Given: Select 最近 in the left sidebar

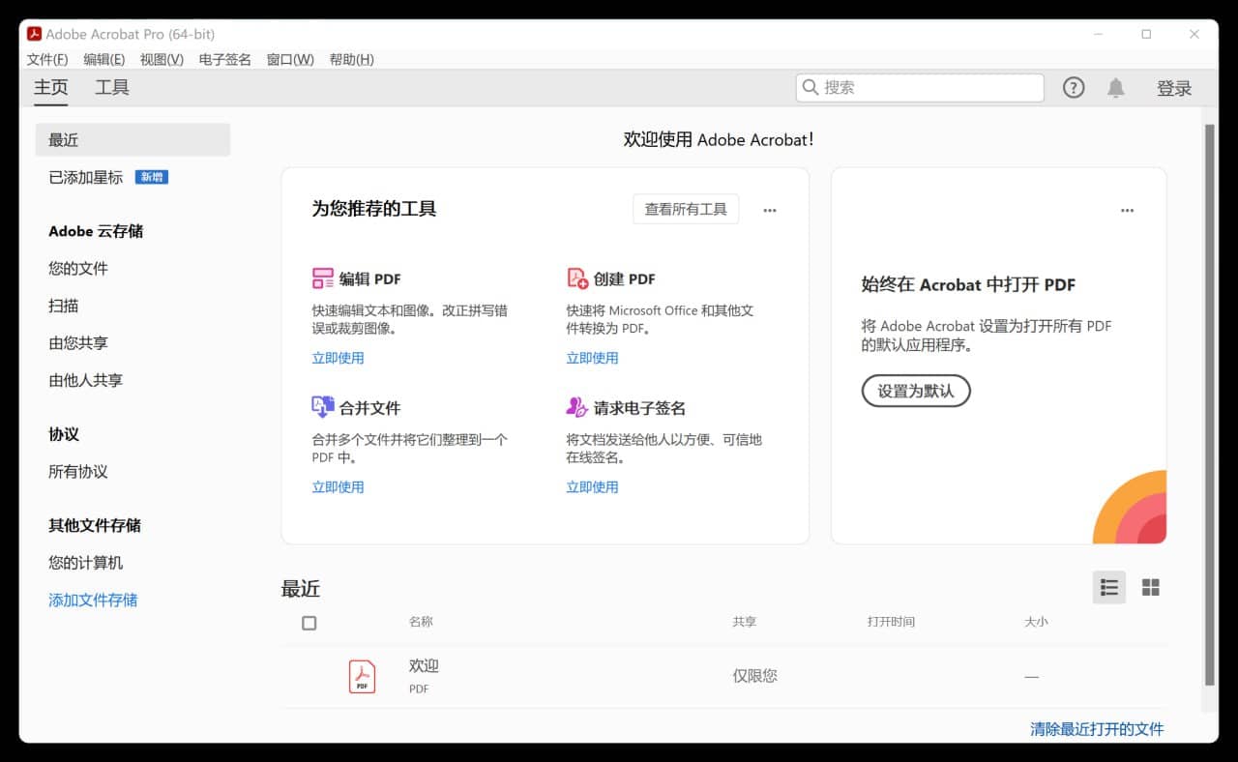Looking at the screenshot, I should click(133, 139).
